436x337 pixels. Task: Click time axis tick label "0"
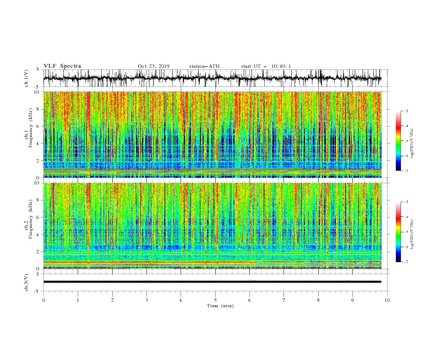(43, 300)
